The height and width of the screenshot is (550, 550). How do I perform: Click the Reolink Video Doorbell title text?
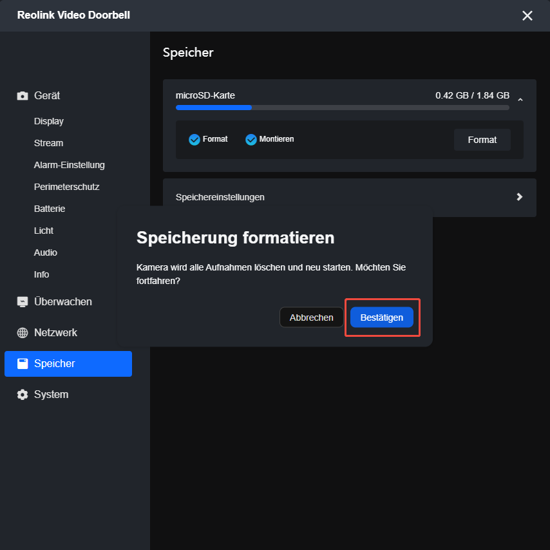tap(73, 15)
